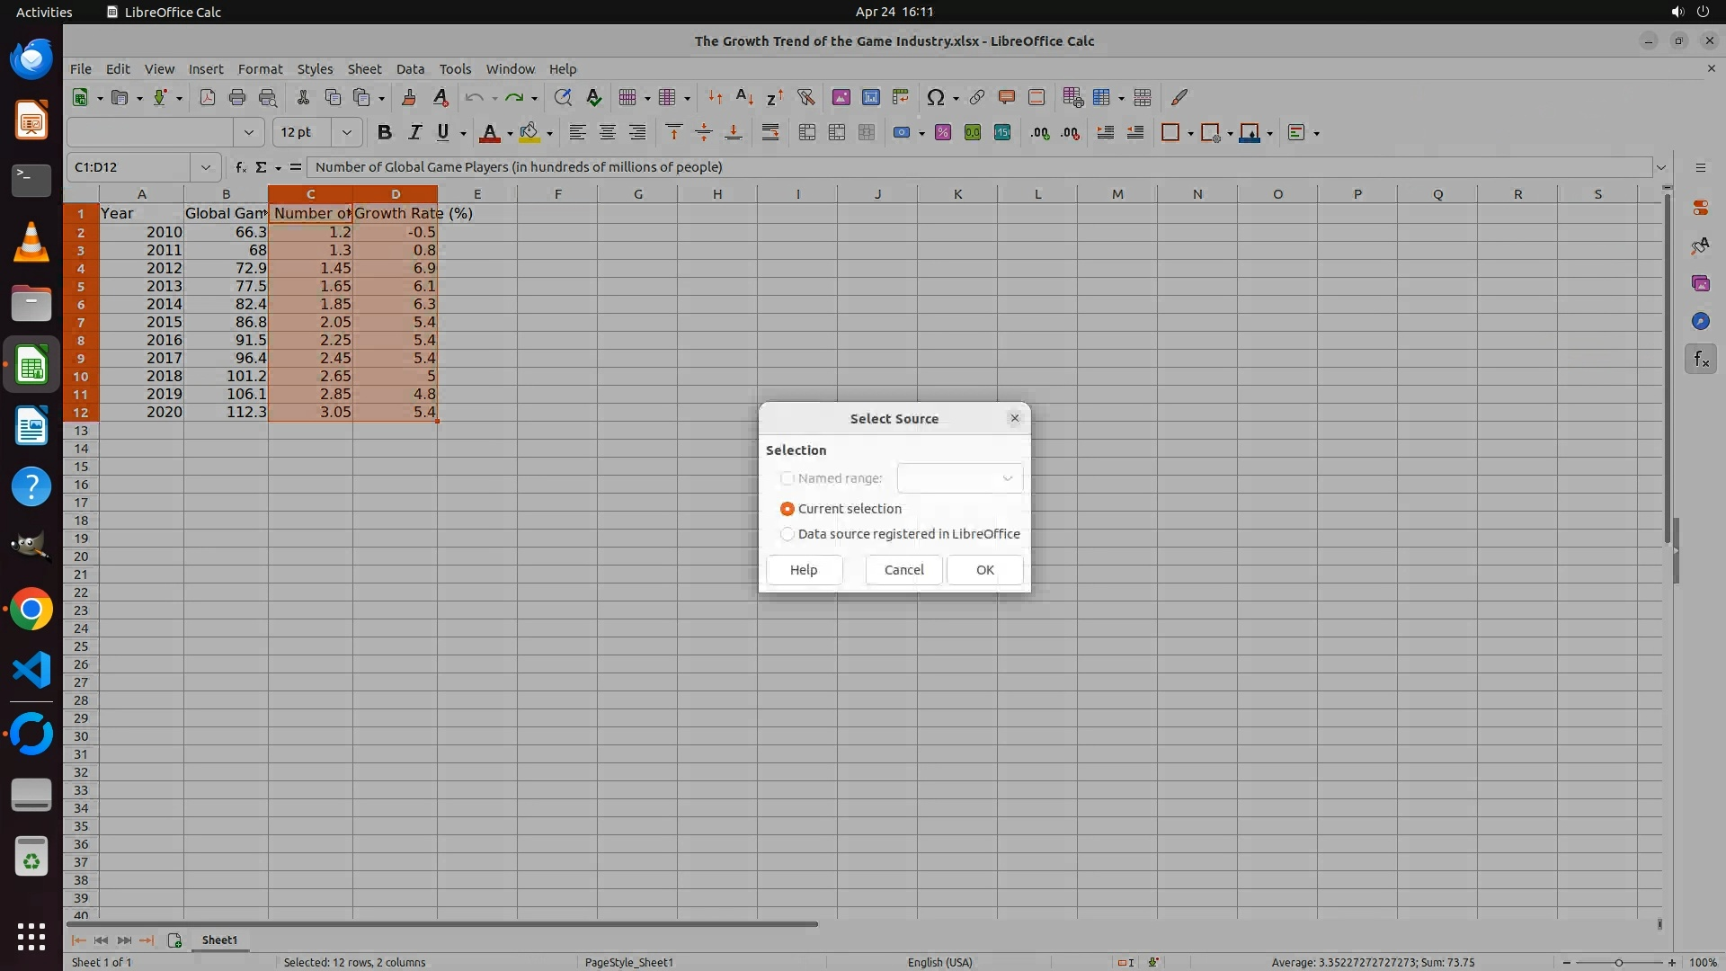Click the Insert Special Character omega icon

pyautogui.click(x=935, y=97)
